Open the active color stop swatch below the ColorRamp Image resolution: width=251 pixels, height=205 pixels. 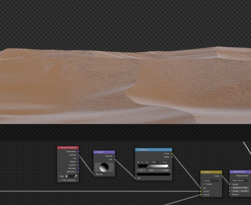(154, 174)
